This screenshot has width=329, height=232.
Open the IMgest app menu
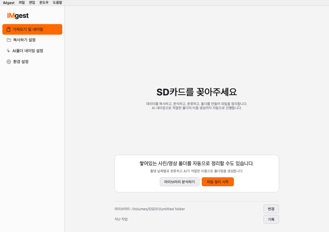pyautogui.click(x=9, y=3)
